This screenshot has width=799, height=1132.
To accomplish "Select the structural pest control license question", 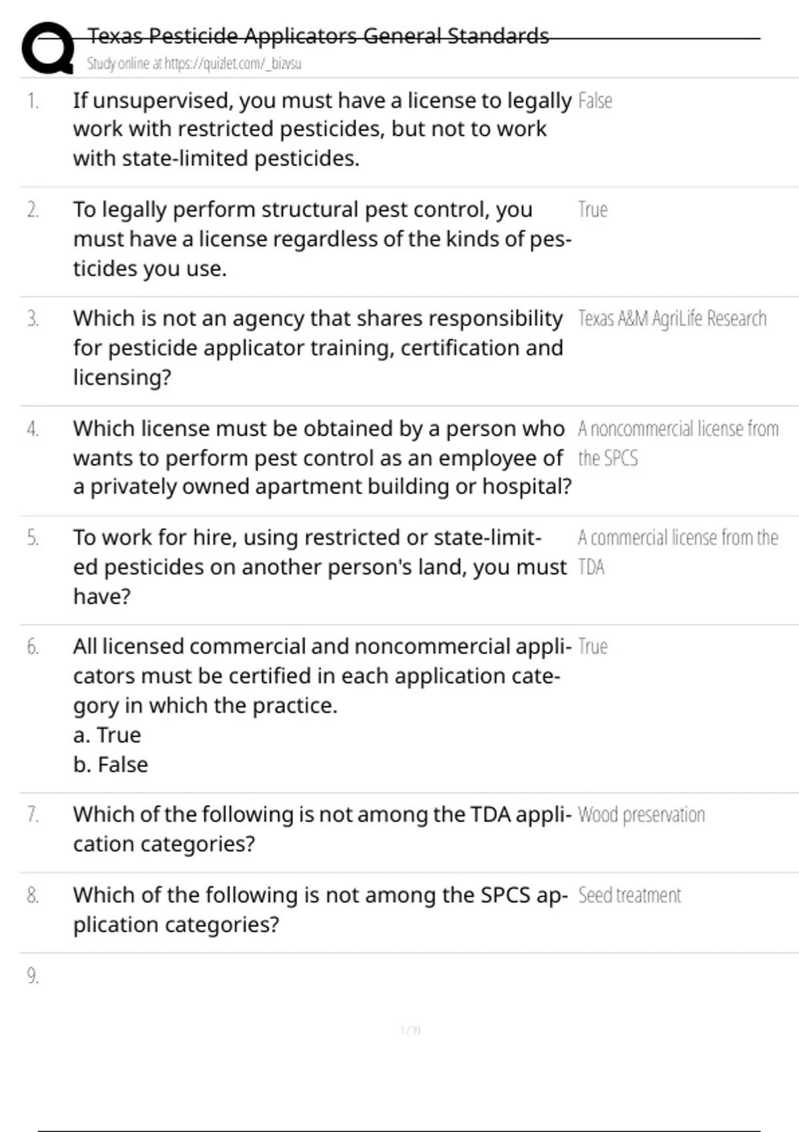I will coord(322,238).
